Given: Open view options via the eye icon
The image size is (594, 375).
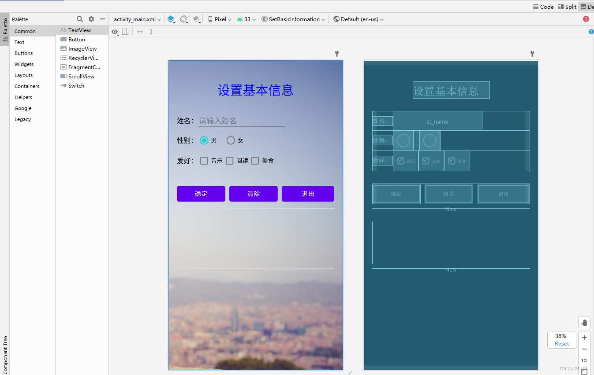Looking at the screenshot, I should [x=114, y=32].
